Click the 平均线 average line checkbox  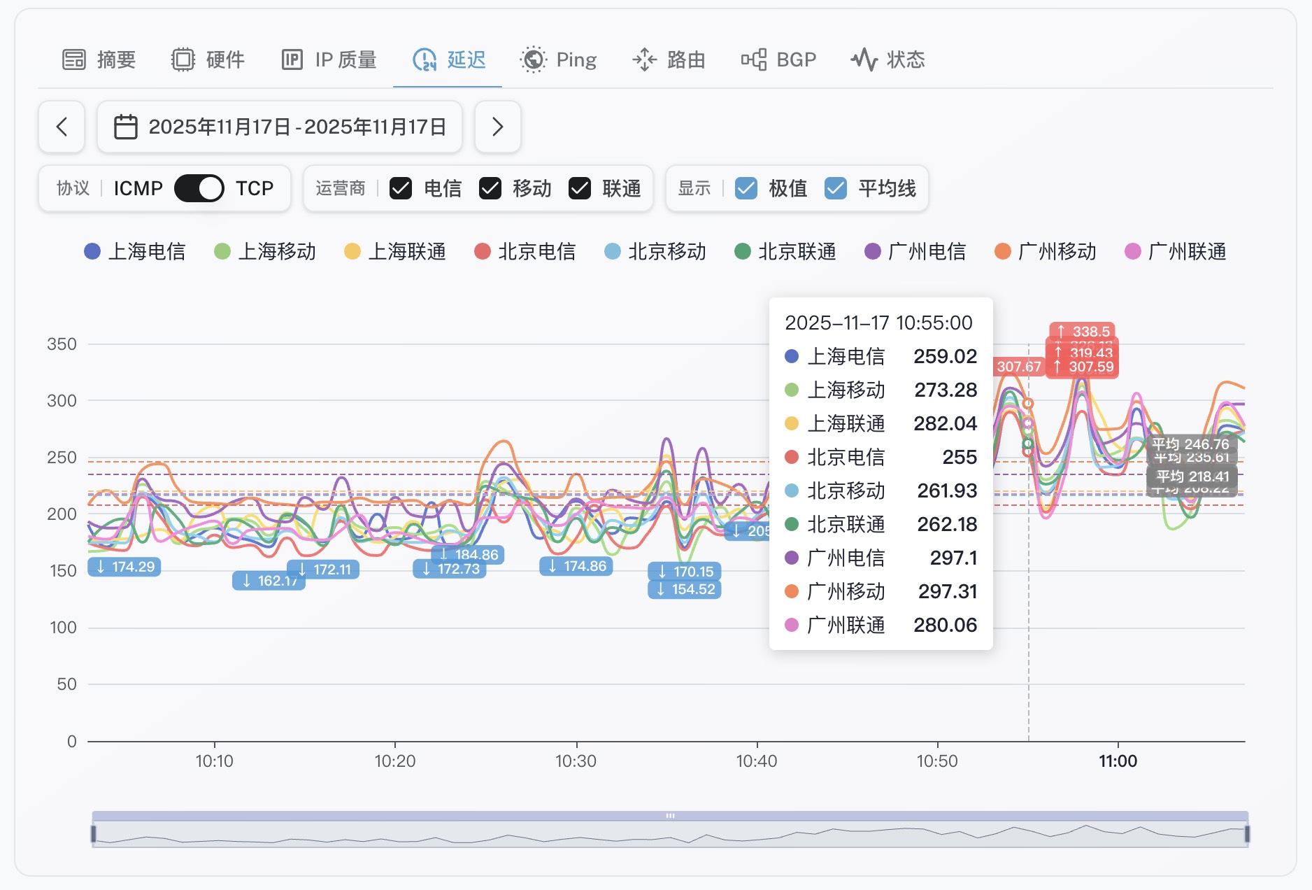836,188
